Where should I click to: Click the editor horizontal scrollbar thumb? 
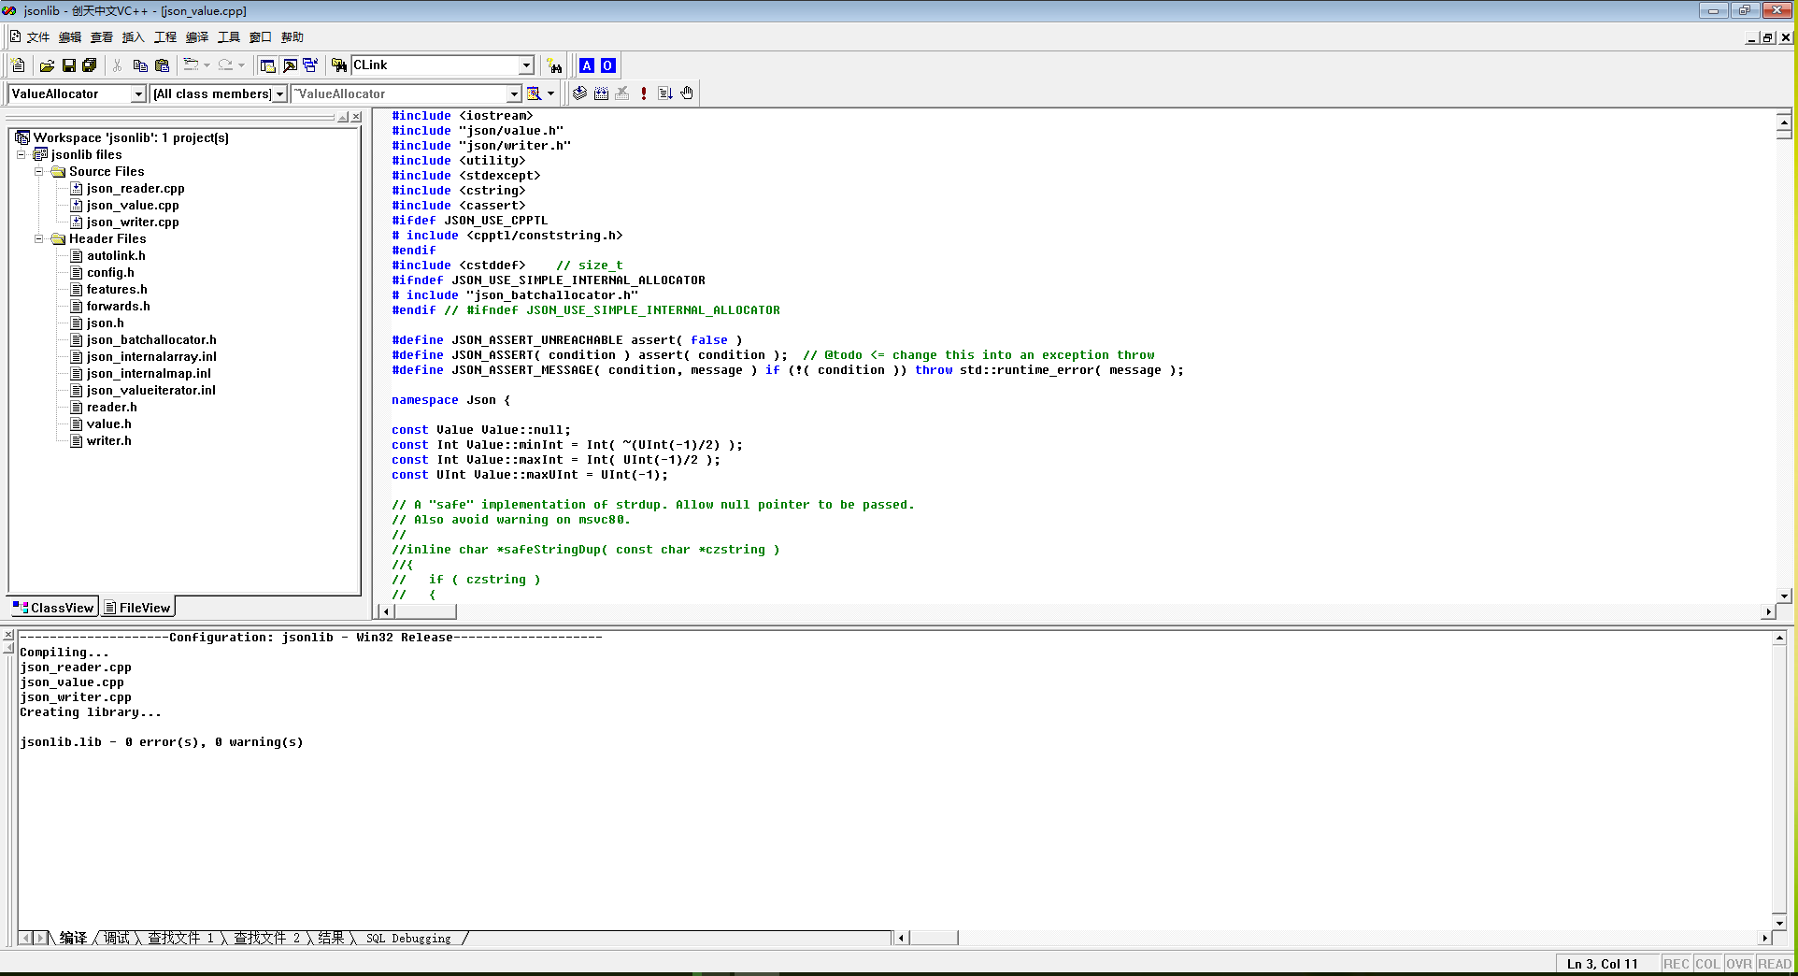pyautogui.click(x=425, y=611)
